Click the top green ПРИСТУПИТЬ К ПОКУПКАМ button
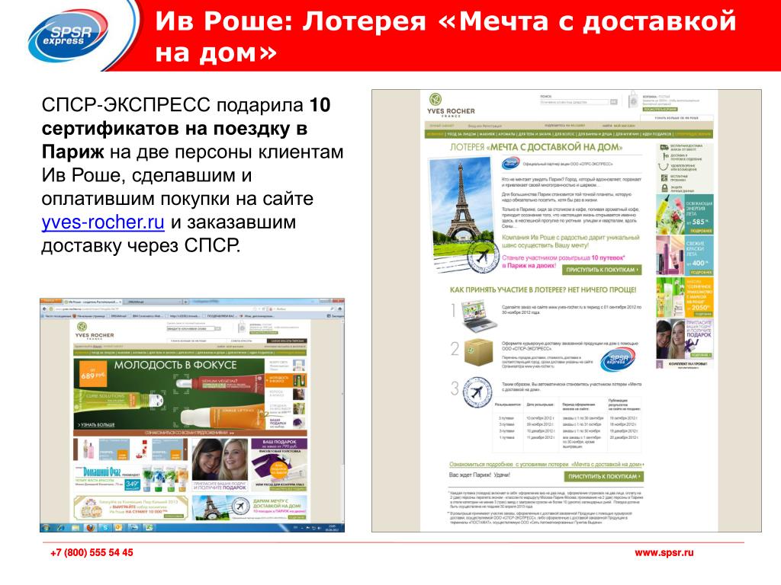Screen dimensions: 781x585 pyautogui.click(x=603, y=270)
